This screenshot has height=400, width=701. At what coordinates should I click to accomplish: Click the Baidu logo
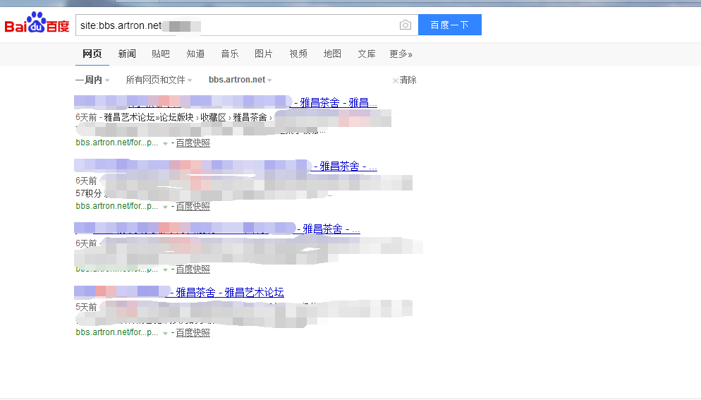[x=37, y=23]
